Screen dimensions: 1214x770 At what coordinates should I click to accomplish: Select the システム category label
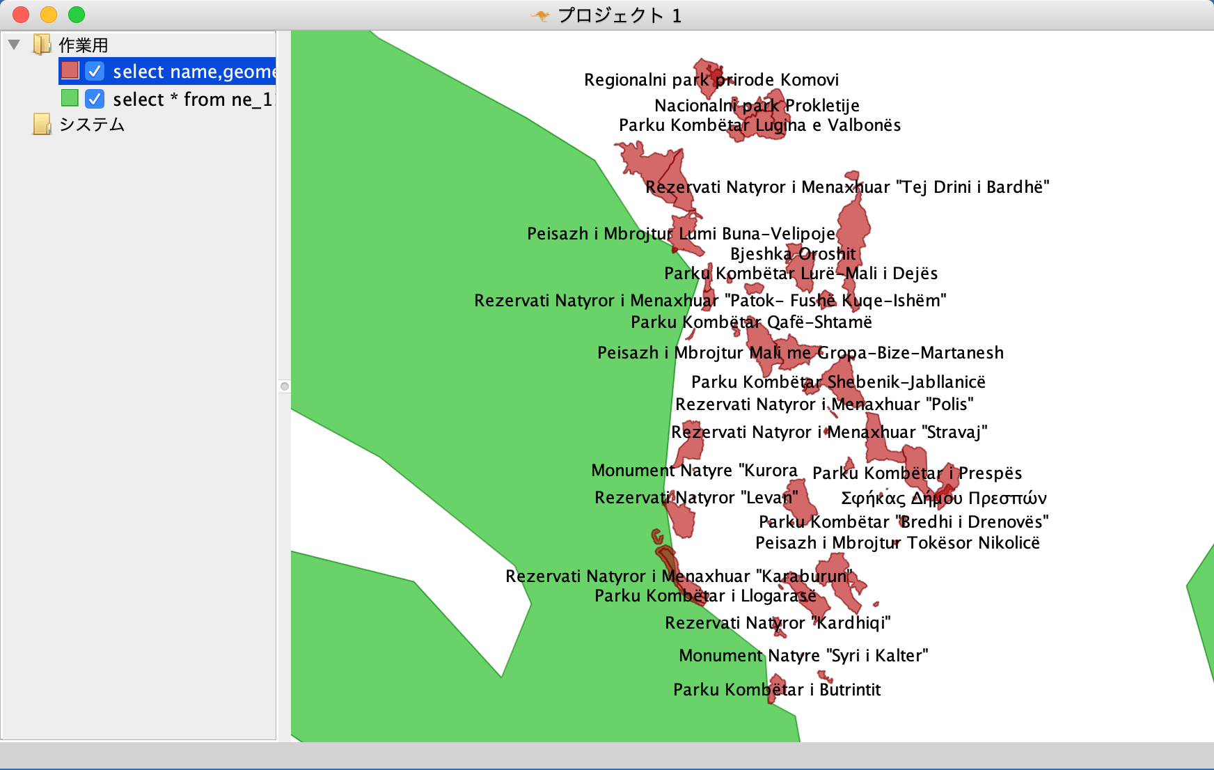click(92, 124)
